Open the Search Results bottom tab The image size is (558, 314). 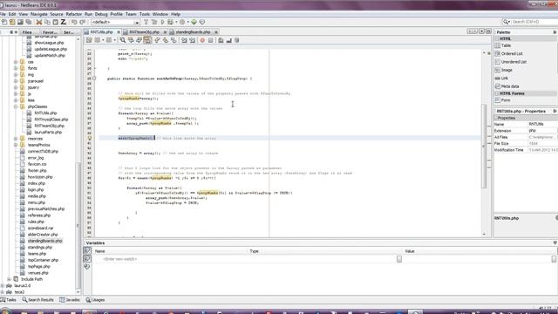point(37,300)
